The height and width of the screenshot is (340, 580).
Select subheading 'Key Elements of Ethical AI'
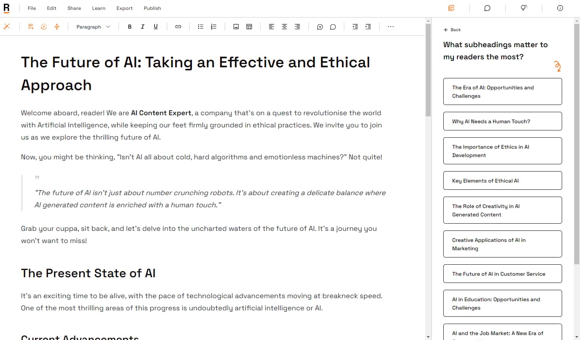502,180
